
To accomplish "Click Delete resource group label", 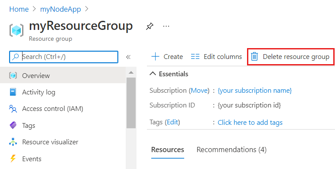I will [x=296, y=57].
